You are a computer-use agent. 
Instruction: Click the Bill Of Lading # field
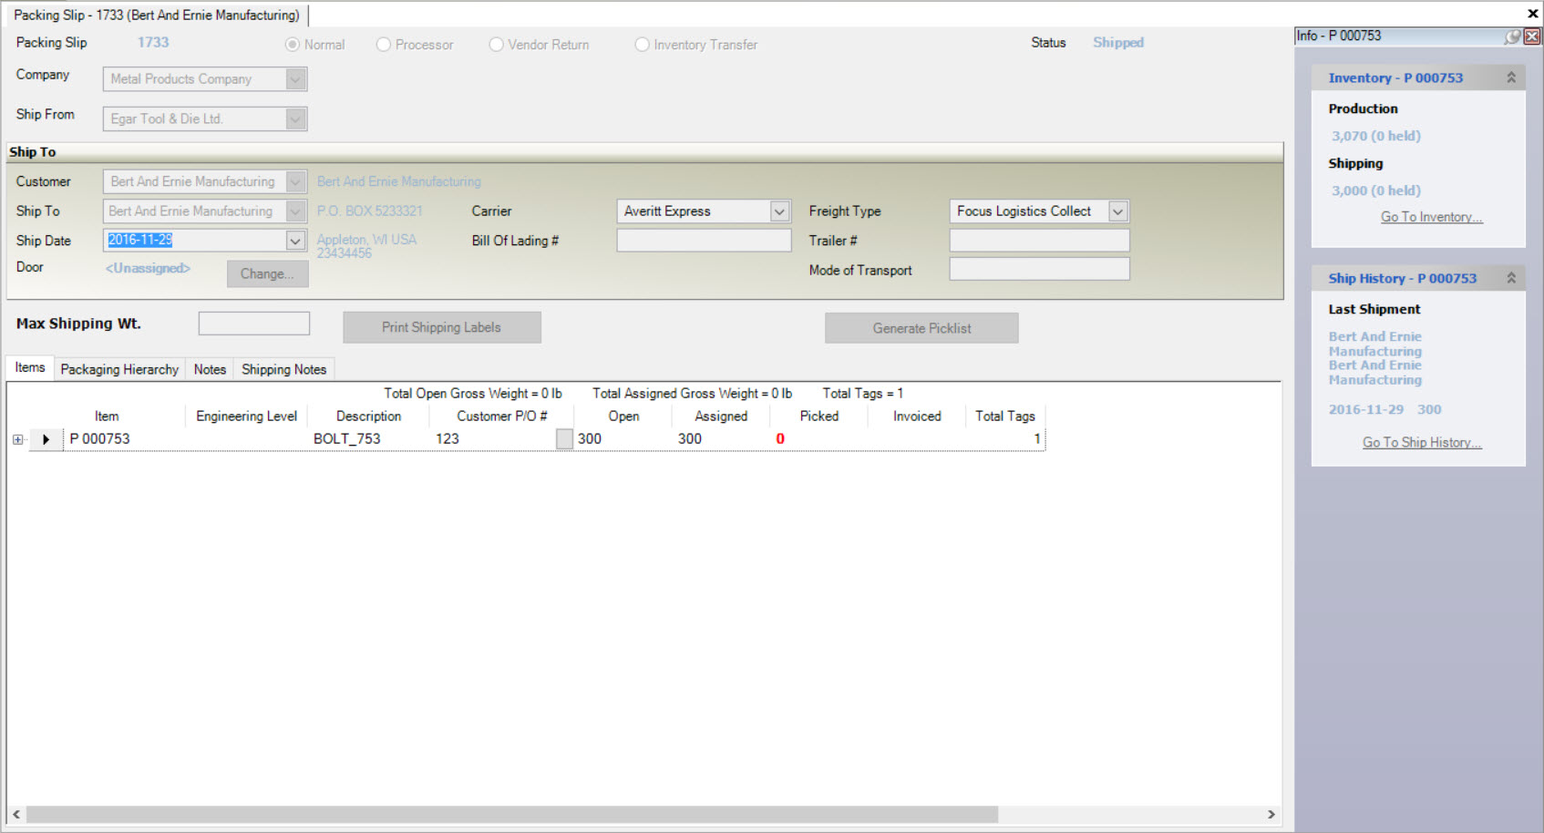pos(704,241)
